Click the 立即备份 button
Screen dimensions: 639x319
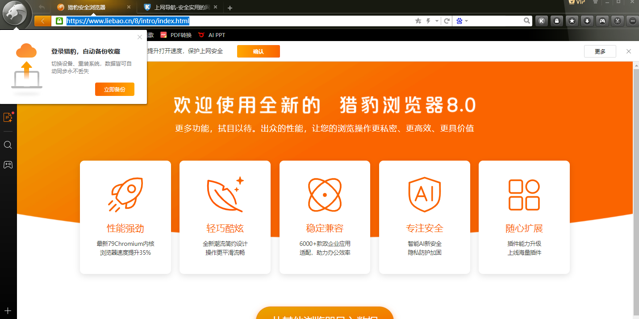tap(115, 89)
